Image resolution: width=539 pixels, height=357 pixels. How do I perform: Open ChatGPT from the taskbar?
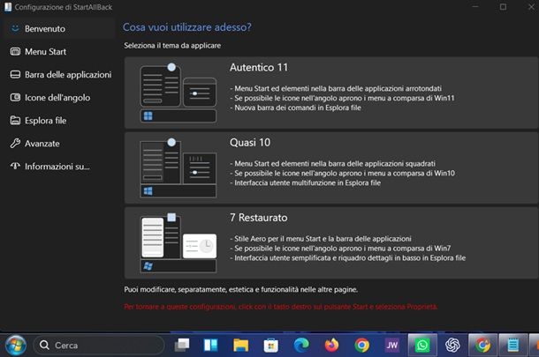click(452, 345)
